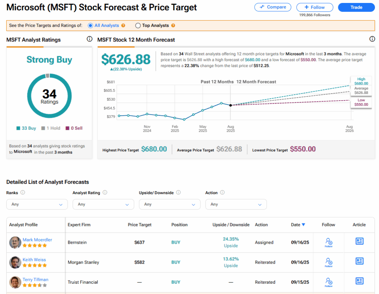Click help icon beside Top Analysts

(x=173, y=26)
